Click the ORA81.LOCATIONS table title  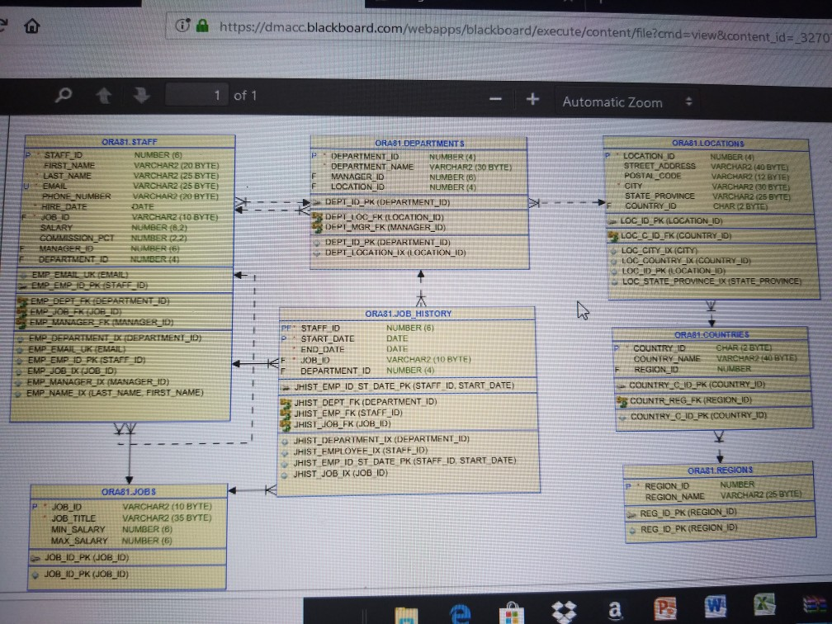(x=708, y=144)
